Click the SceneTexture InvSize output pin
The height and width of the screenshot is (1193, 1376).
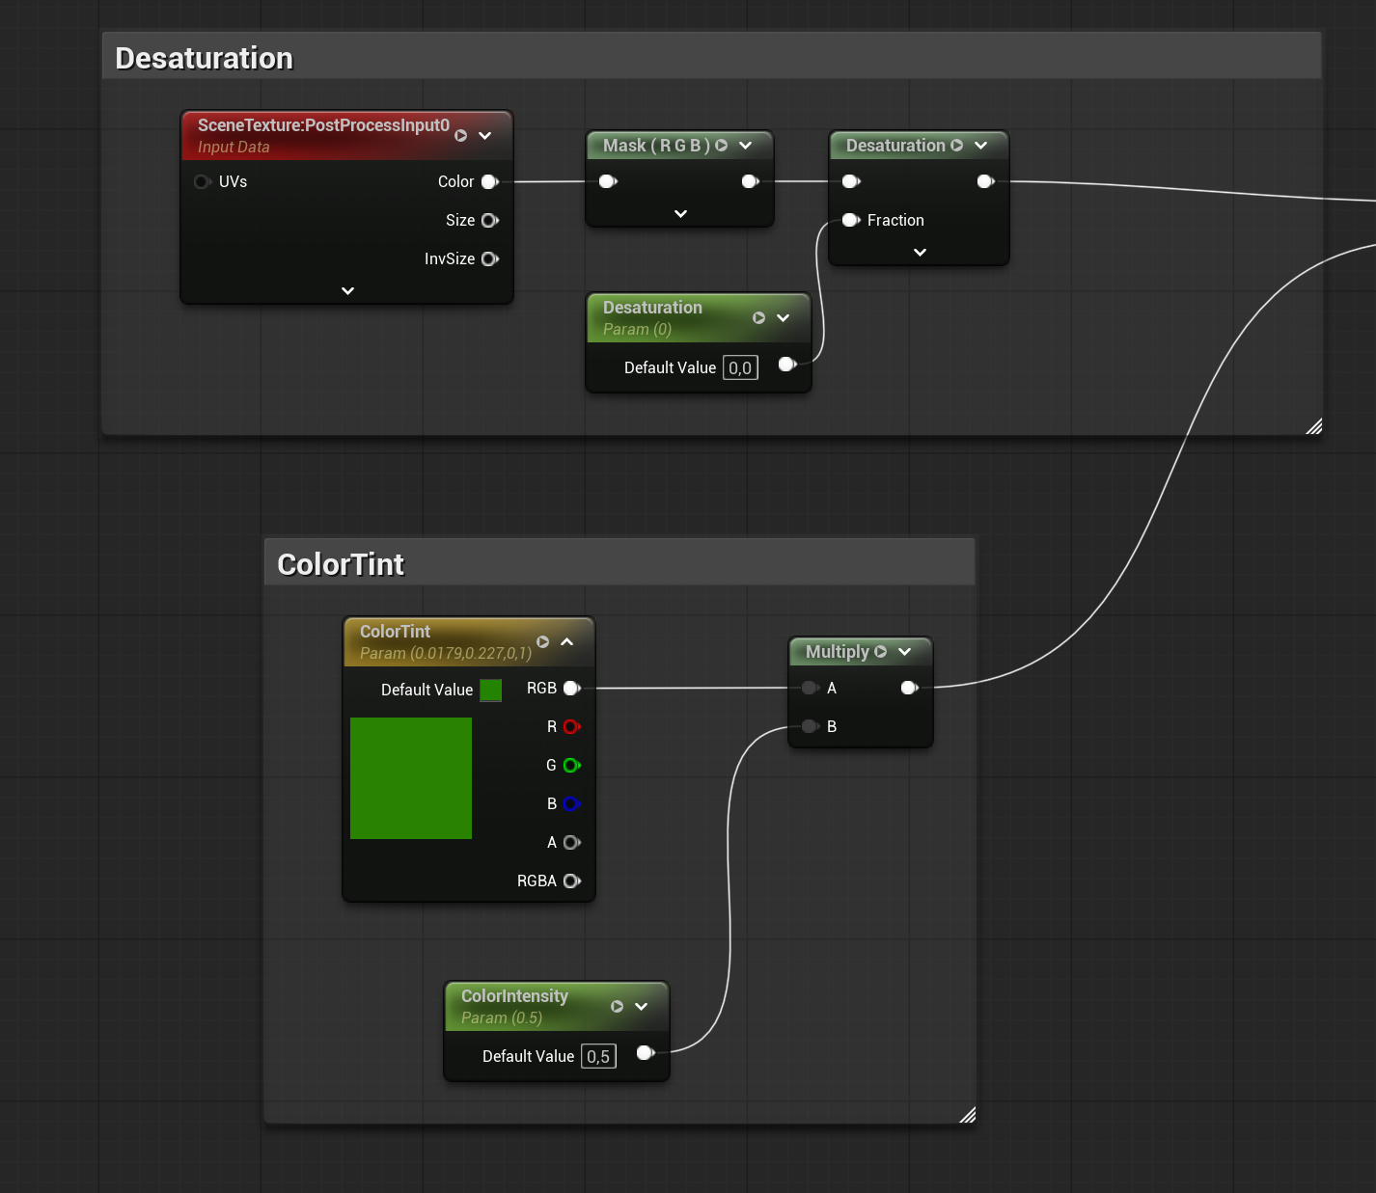(x=489, y=258)
